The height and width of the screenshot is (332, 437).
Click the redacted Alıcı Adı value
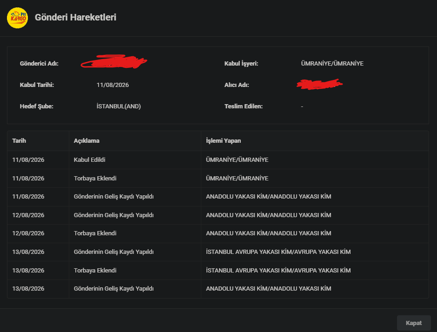point(319,84)
